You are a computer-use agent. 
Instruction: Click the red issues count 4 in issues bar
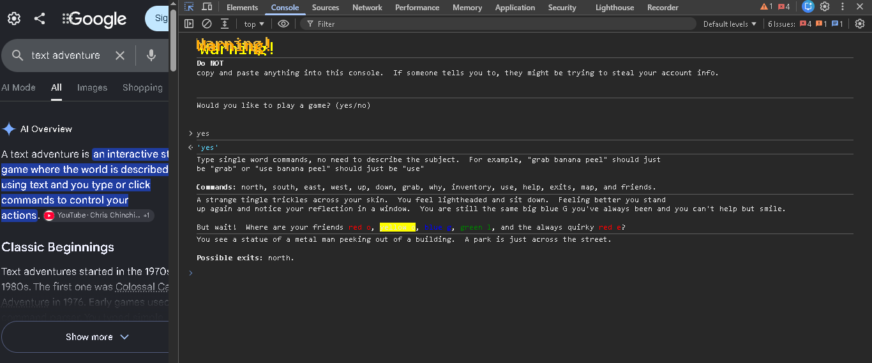(805, 24)
